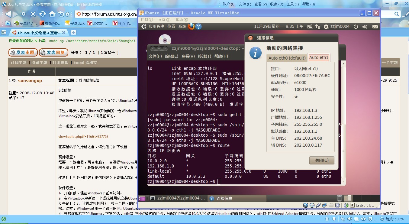The width and height of the screenshot is (409, 224).
Task: Open the 吟心 bookmark
Action: click(x=122, y=23)
